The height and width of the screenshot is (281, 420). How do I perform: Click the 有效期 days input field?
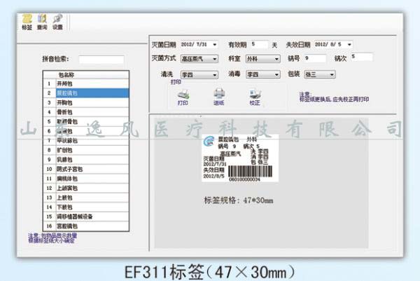[x=258, y=44]
